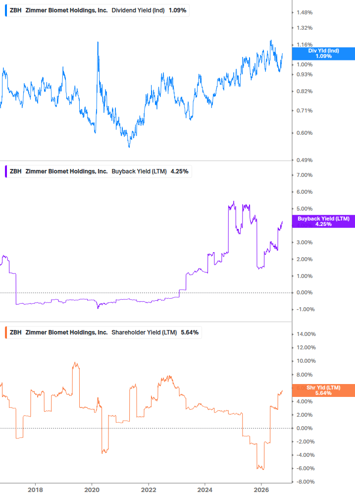
Task: Click the blue color bar beside the Dividend Yield legend
Action: click(x=6, y=10)
